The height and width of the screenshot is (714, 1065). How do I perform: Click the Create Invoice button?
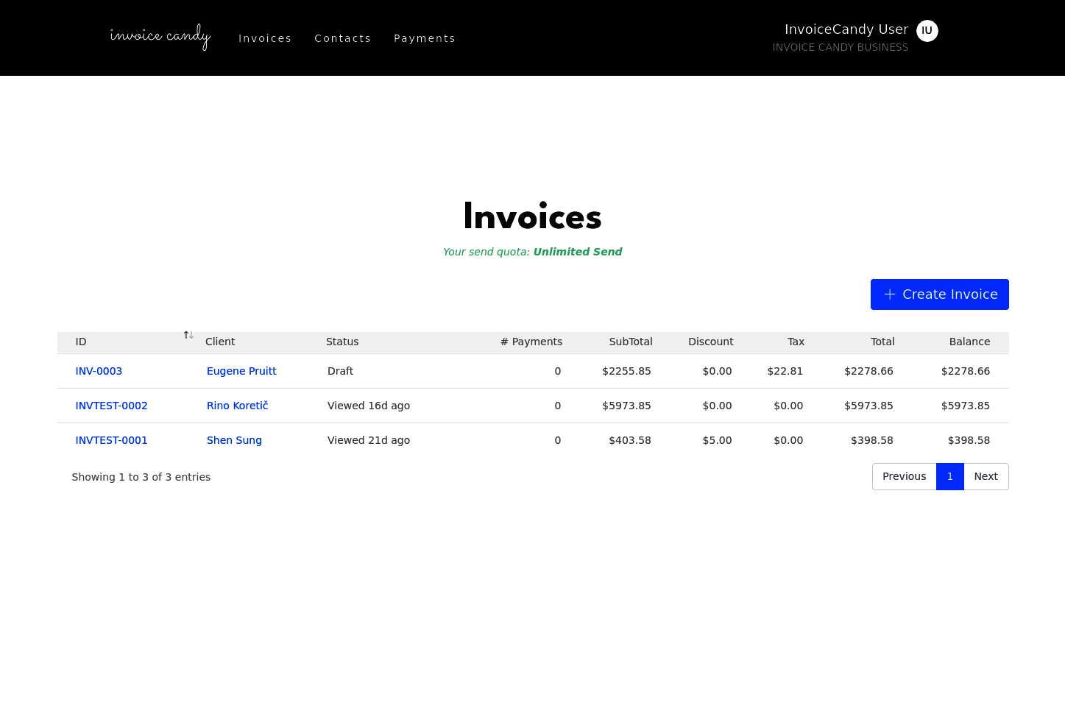pyautogui.click(x=940, y=294)
